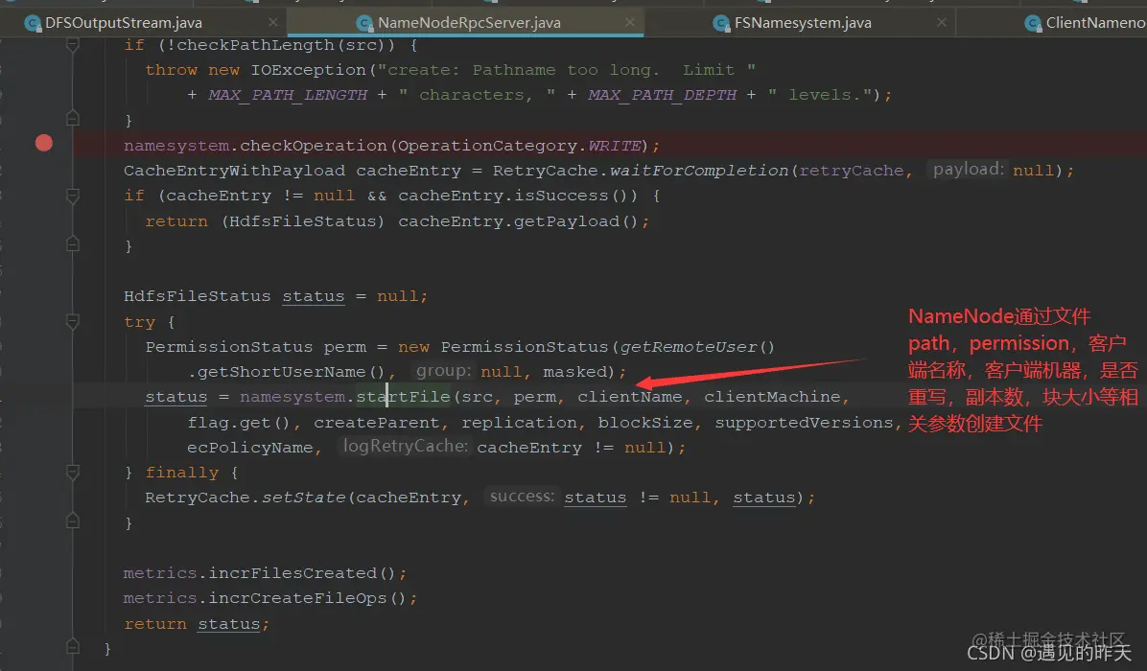This screenshot has height=671, width=1147.
Task: Click the MAX_PATH_LENGTH constant
Action: click(288, 95)
